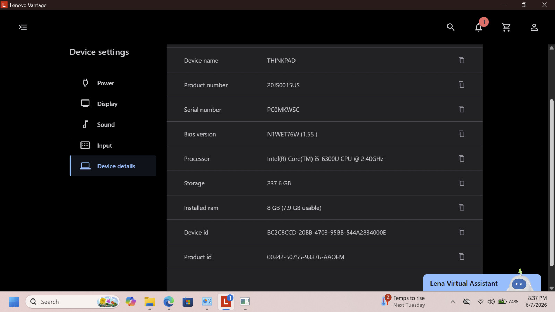
Task: Select the product number 20JS0015US text
Action: pyautogui.click(x=283, y=85)
